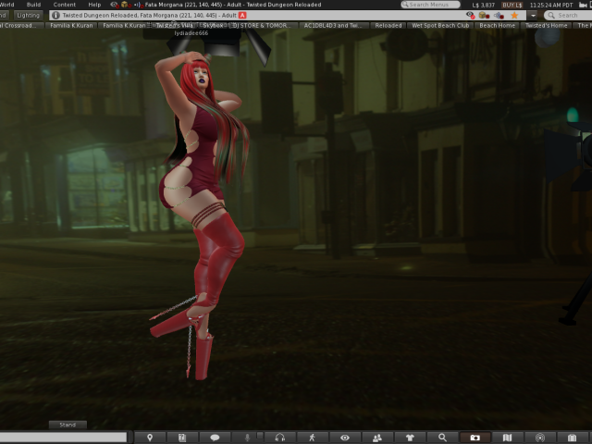The width and height of the screenshot is (592, 444).
Task: Open Camera controls eye icon
Action: tap(345, 438)
